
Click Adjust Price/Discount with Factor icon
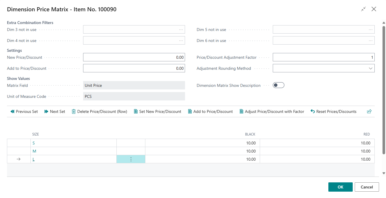coord(241,111)
